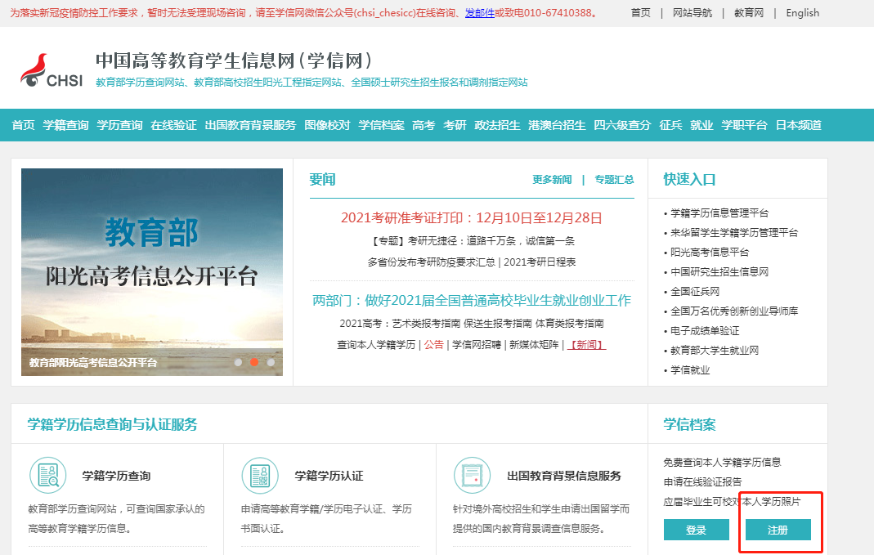Viewport: 874px width, 555px height.
Task: Open 高考 in the navigation bar
Action: pyautogui.click(x=424, y=125)
